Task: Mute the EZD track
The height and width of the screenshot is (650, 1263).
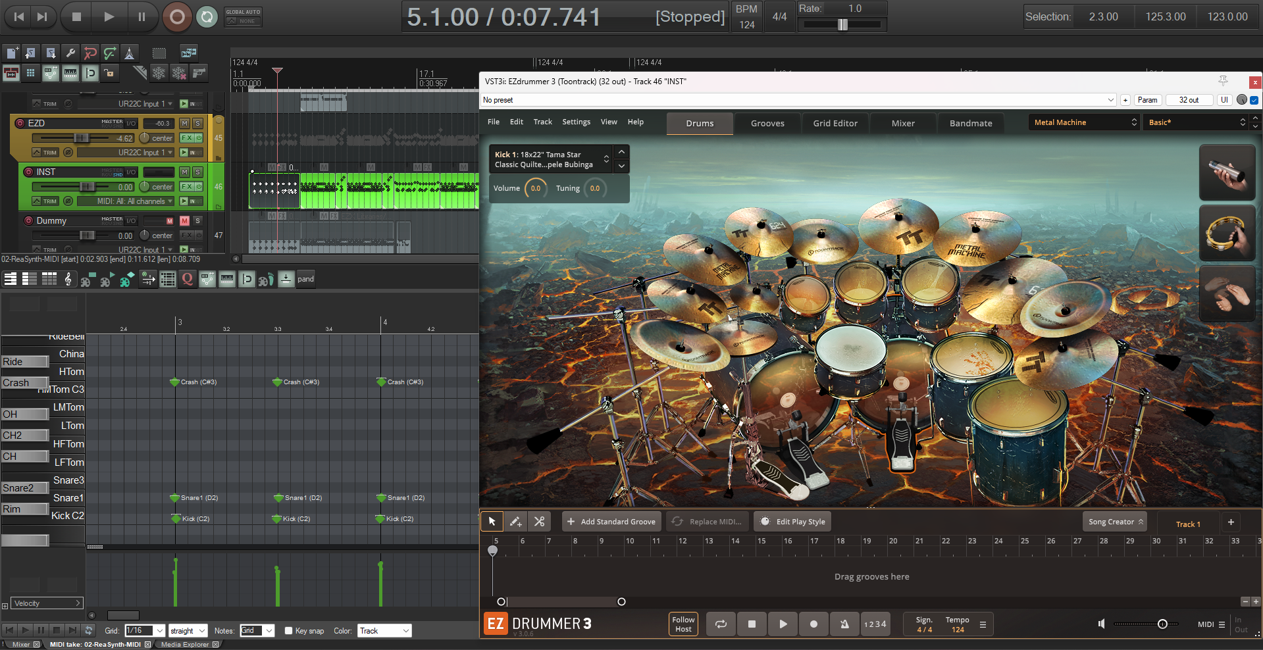Action: [185, 123]
